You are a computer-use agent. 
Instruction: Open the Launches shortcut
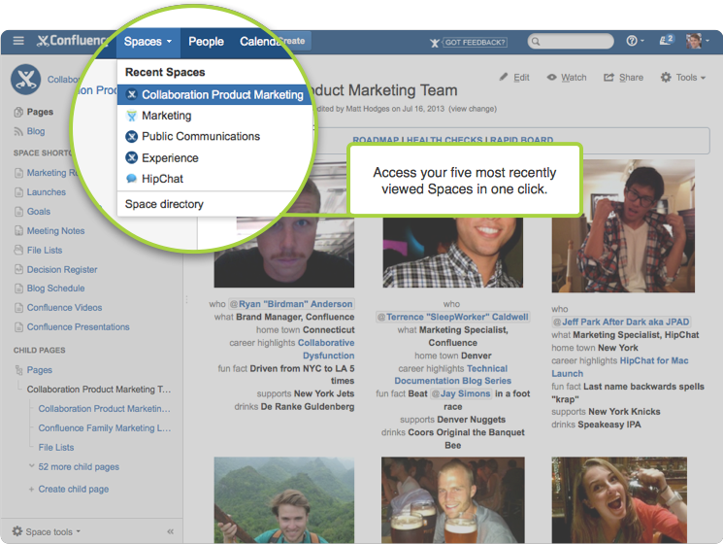coord(47,192)
